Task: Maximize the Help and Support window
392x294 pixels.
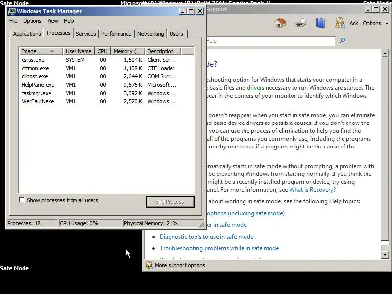Action: coord(376,9)
